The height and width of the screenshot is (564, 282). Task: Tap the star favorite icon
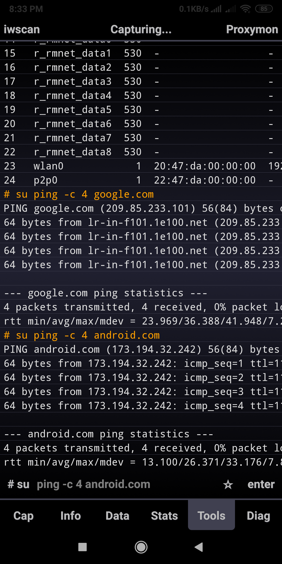228,485
